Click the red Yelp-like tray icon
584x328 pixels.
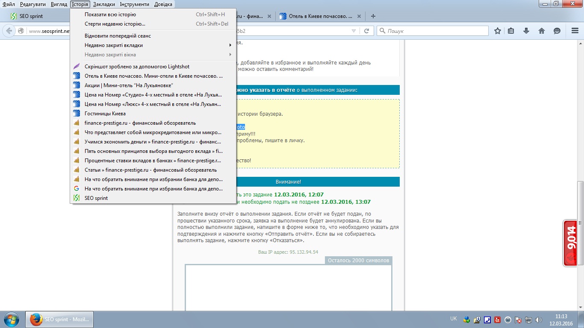(x=497, y=319)
